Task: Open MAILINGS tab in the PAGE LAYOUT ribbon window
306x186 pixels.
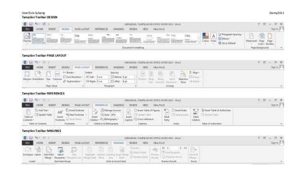Action: point(118,67)
